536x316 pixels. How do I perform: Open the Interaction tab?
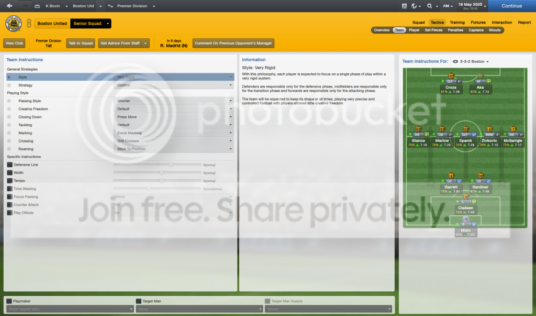pos(501,22)
